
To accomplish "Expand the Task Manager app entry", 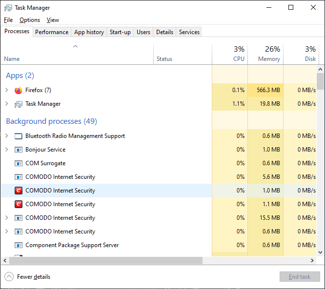I will coord(6,104).
